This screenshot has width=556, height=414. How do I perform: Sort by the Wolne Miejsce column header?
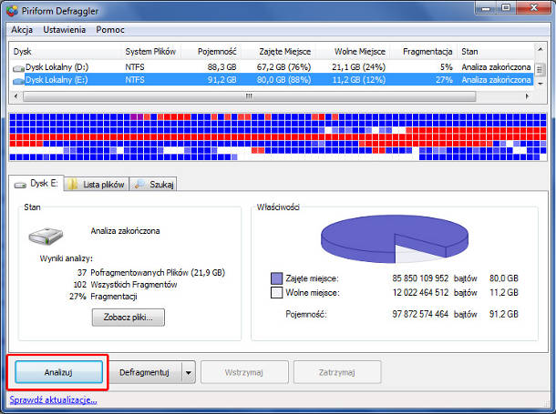353,51
